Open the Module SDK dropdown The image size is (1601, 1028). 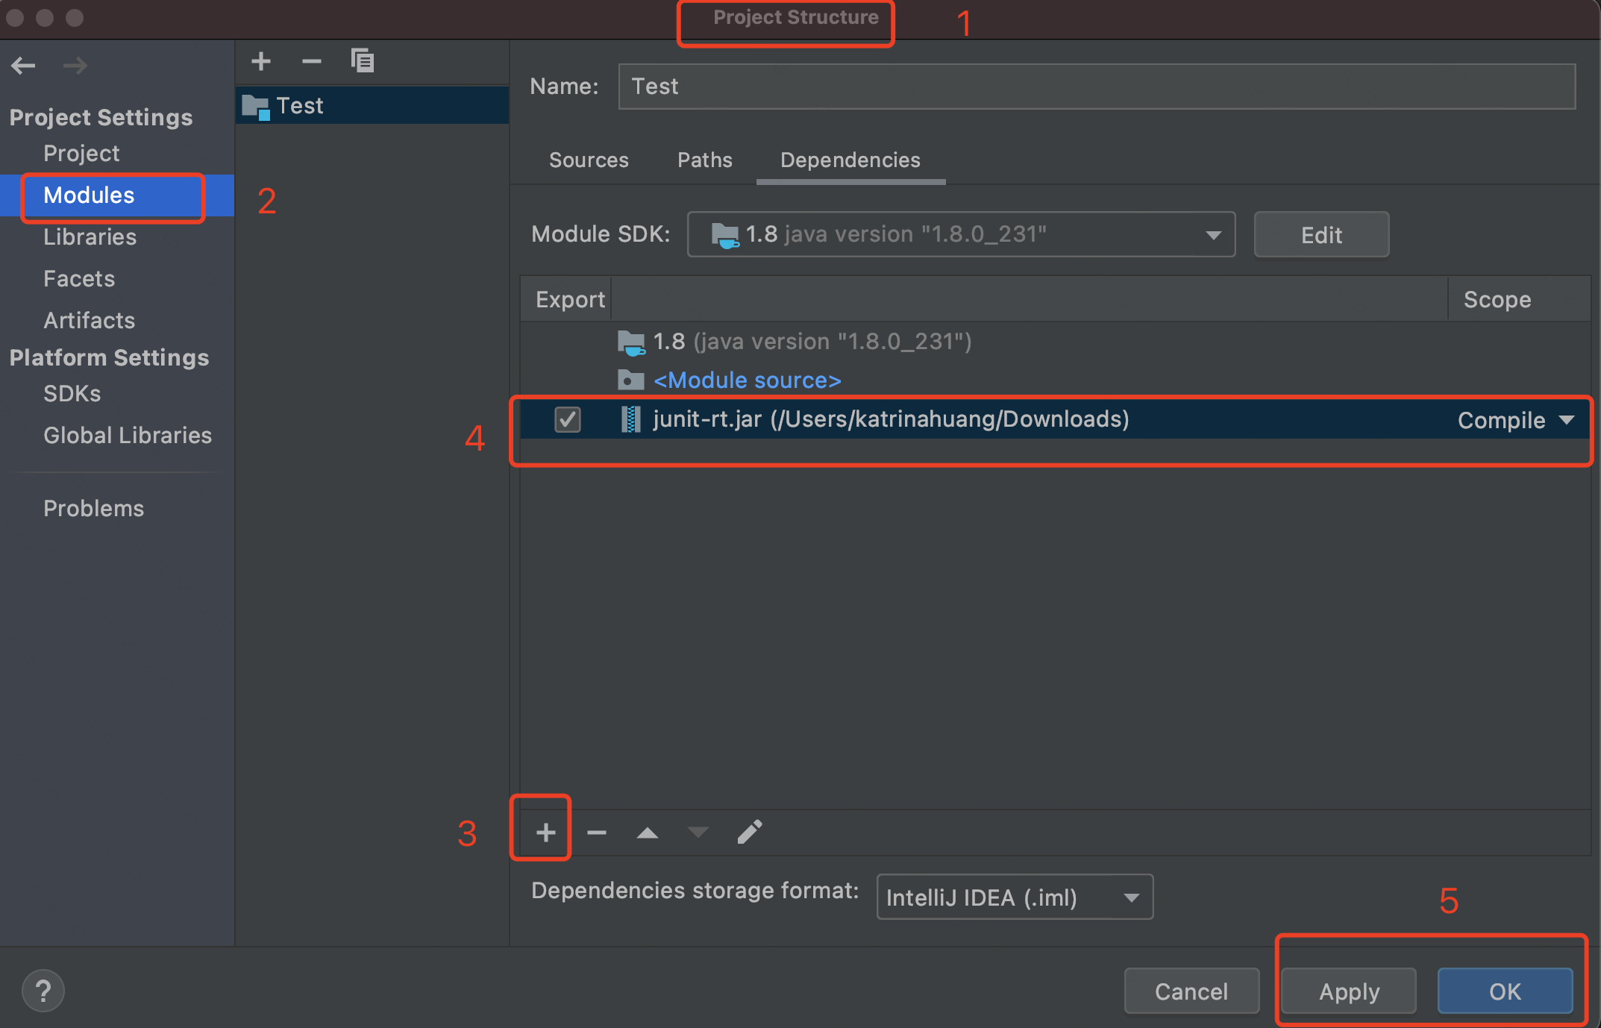961,234
